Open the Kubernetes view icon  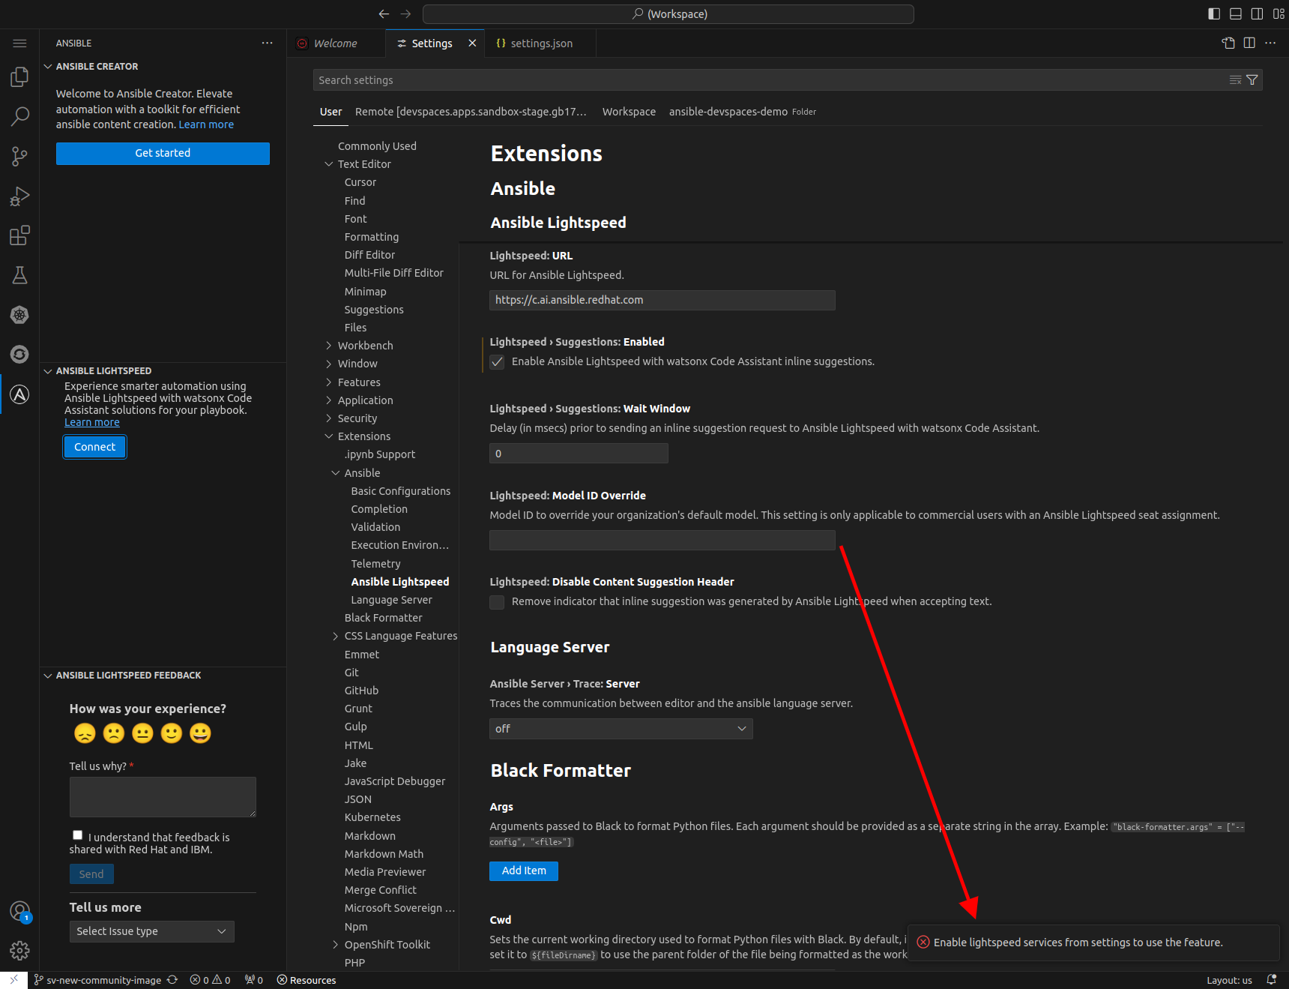(19, 315)
